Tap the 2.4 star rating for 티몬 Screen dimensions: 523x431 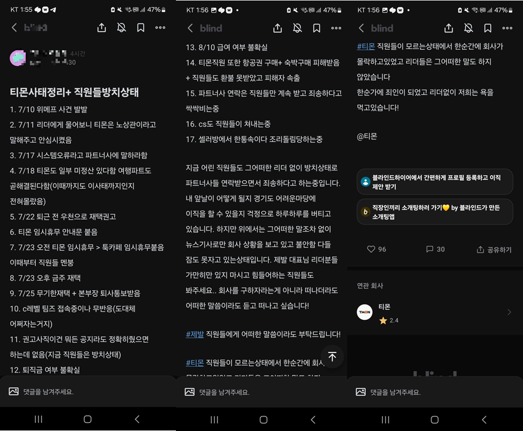click(389, 320)
